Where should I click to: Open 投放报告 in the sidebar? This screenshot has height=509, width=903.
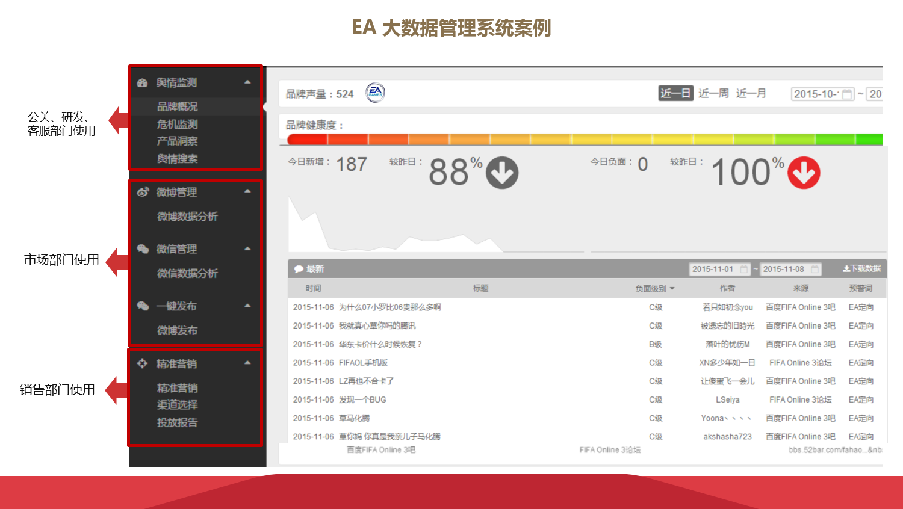tap(178, 422)
